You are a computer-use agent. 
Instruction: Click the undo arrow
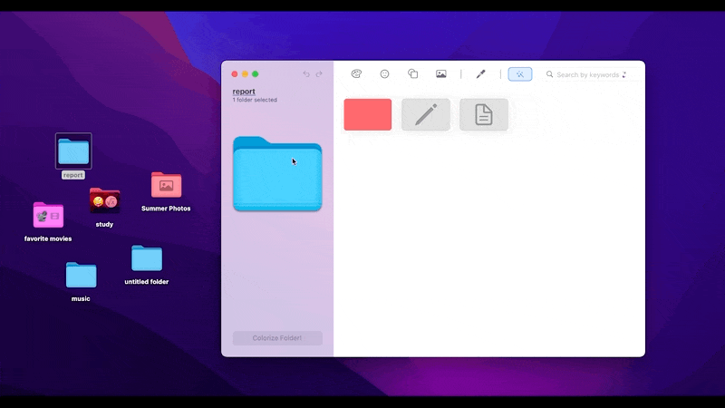pyautogui.click(x=306, y=74)
